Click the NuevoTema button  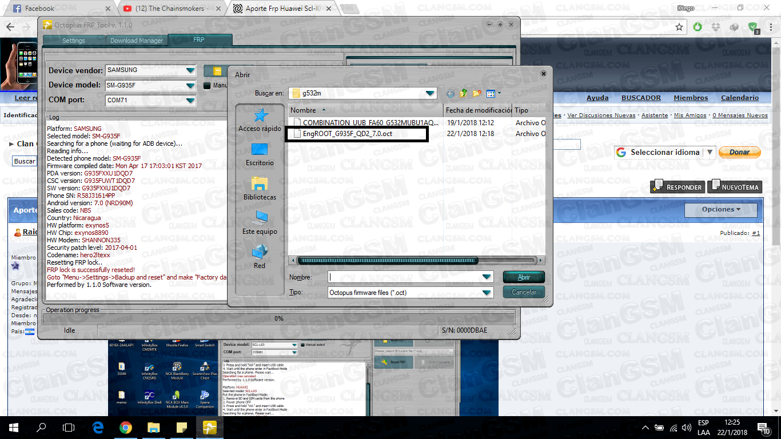(734, 187)
